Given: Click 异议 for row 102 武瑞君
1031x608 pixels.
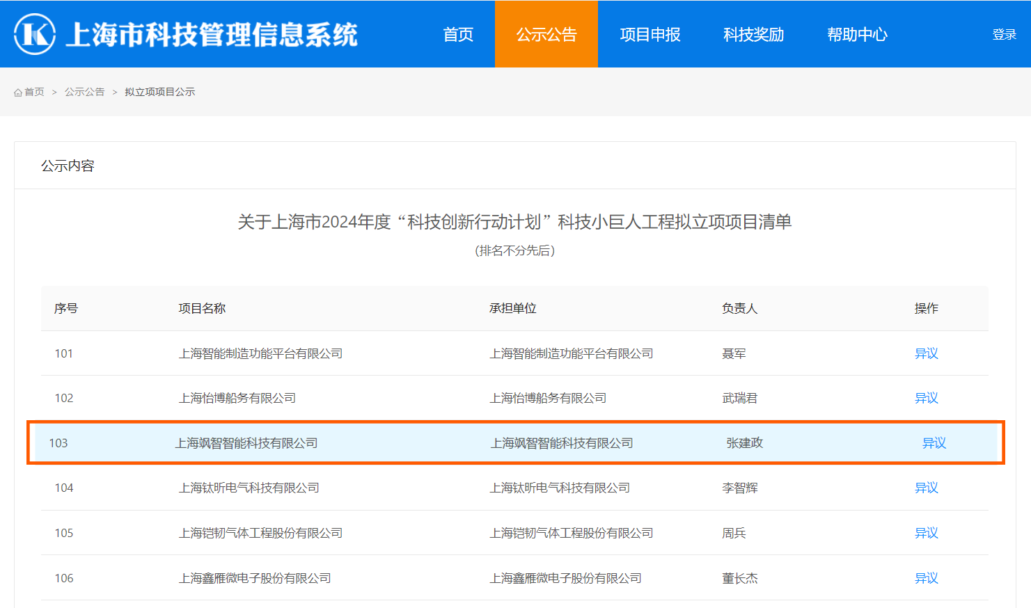Looking at the screenshot, I should [x=926, y=398].
